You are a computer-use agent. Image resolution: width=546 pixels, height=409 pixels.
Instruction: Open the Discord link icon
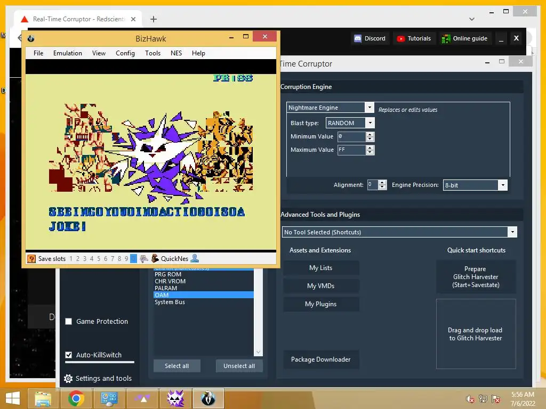[358, 38]
